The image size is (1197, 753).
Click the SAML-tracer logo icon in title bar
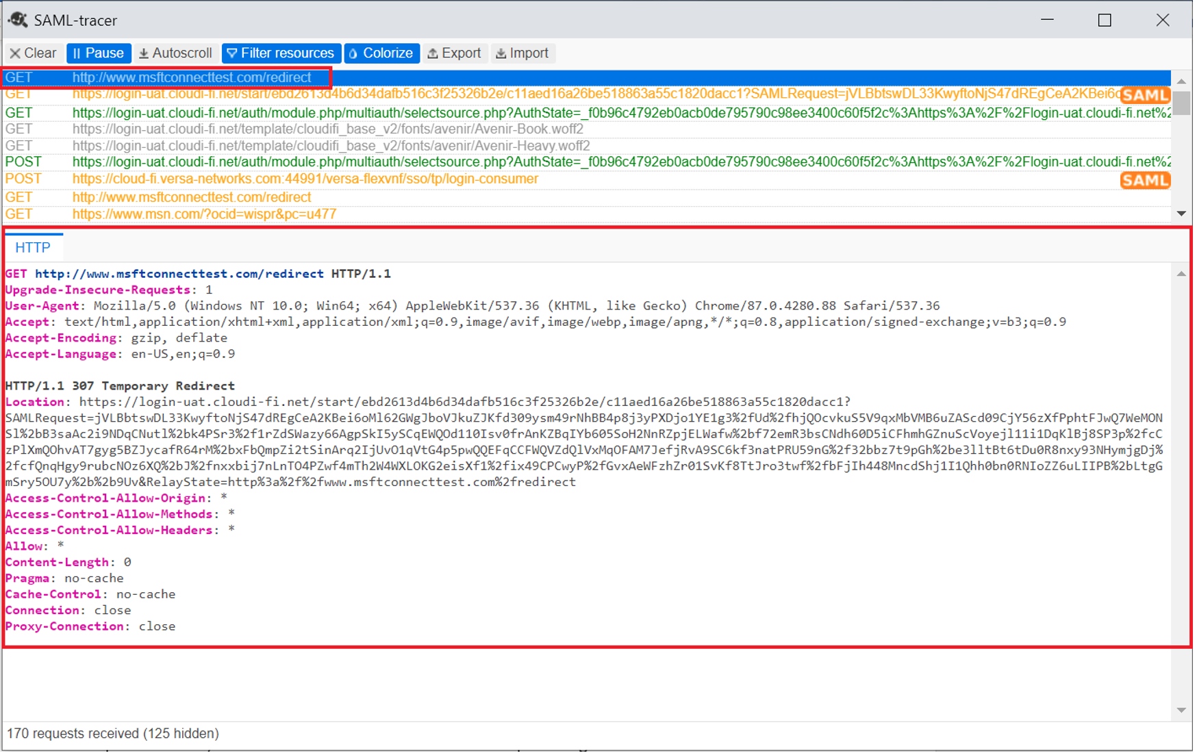(x=17, y=20)
